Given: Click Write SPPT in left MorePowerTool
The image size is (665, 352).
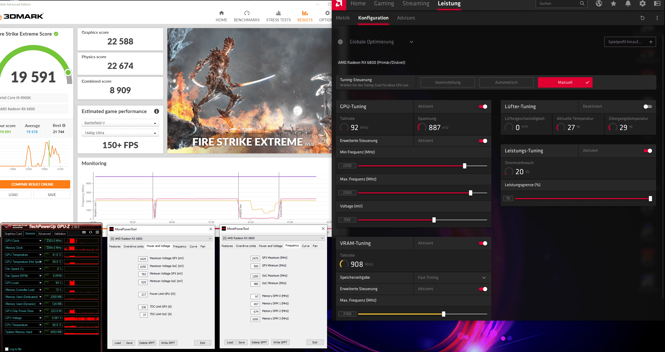Looking at the screenshot, I should 168,343.
